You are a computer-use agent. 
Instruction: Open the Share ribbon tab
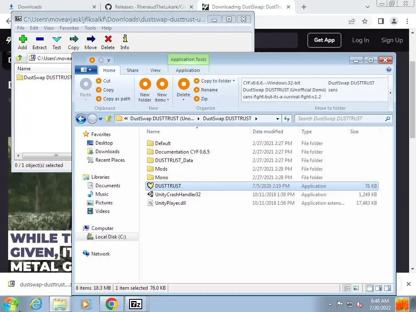(132, 70)
